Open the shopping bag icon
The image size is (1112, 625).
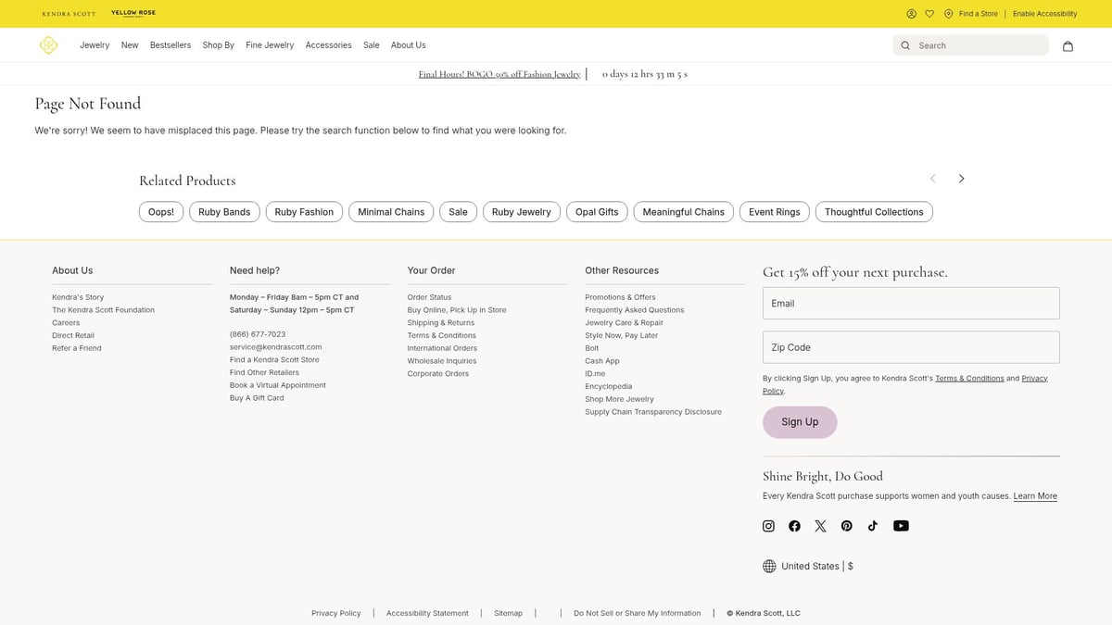coord(1068,45)
